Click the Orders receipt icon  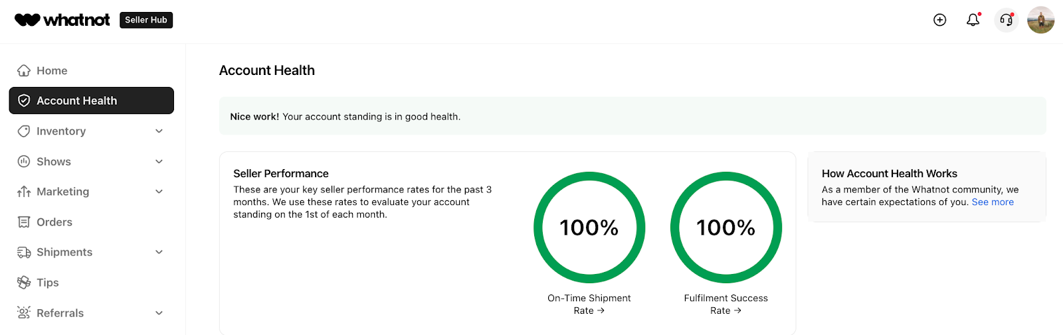24,222
